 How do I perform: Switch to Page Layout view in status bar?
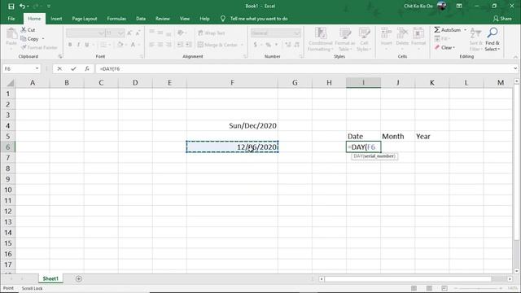[429, 288]
